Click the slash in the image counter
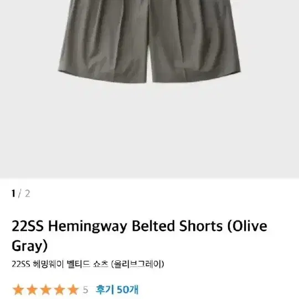 point(20,194)
